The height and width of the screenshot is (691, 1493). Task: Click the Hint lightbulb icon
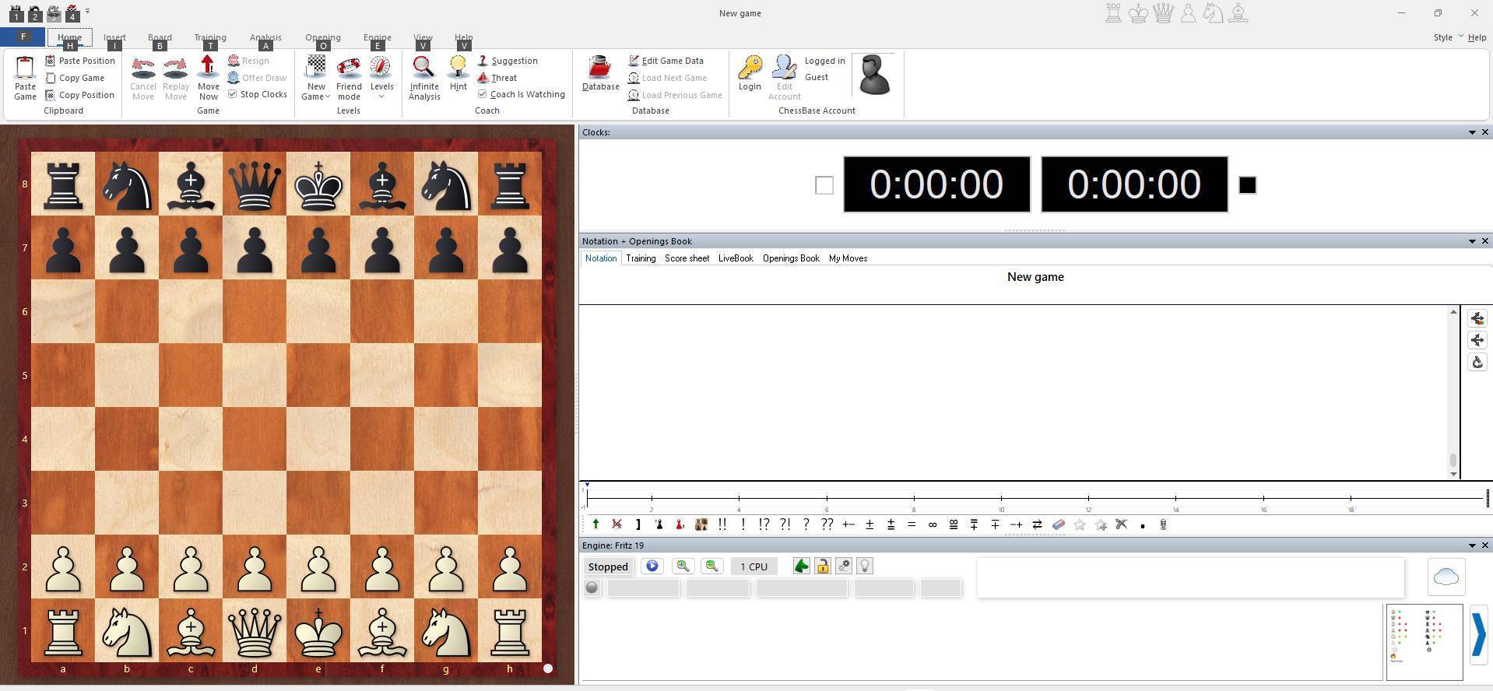(x=458, y=68)
